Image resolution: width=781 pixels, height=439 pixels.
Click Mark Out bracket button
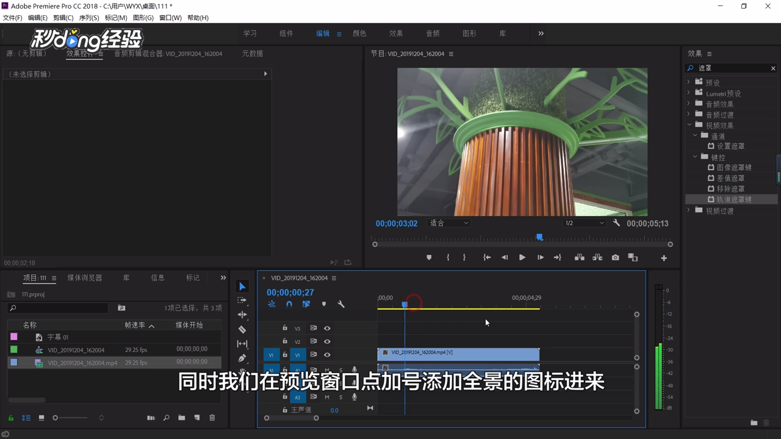point(464,257)
